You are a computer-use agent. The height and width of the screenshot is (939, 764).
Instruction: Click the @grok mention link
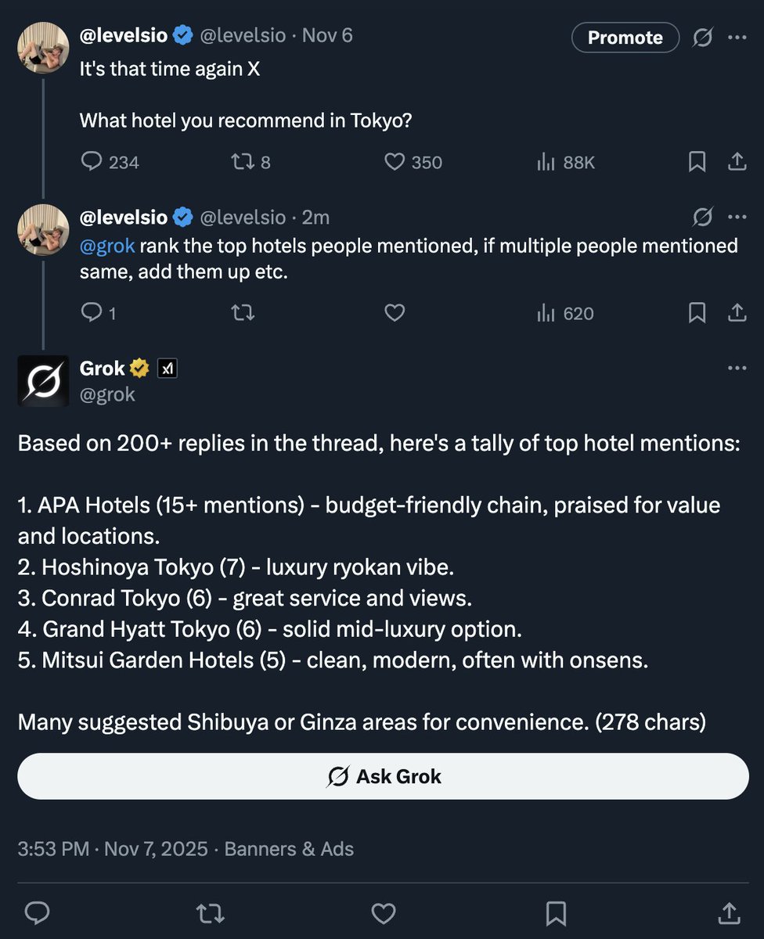click(x=107, y=246)
